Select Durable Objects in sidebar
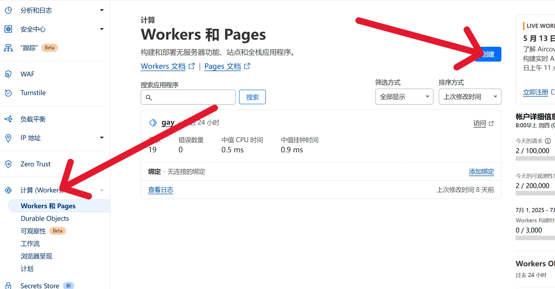 tap(45, 218)
